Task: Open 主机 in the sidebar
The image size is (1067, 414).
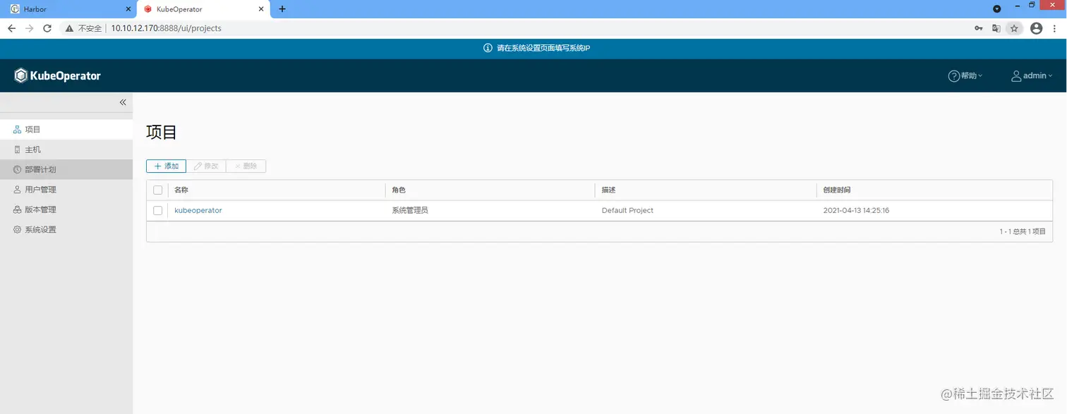Action: (x=66, y=150)
